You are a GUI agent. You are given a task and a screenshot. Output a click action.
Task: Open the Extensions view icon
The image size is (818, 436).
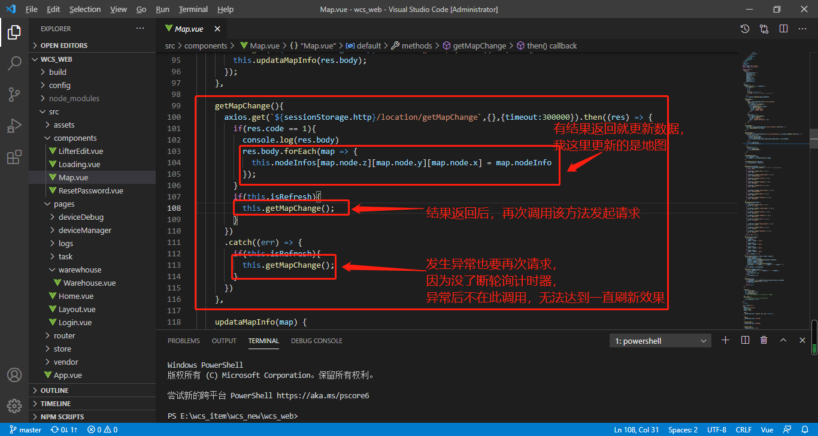coord(14,157)
